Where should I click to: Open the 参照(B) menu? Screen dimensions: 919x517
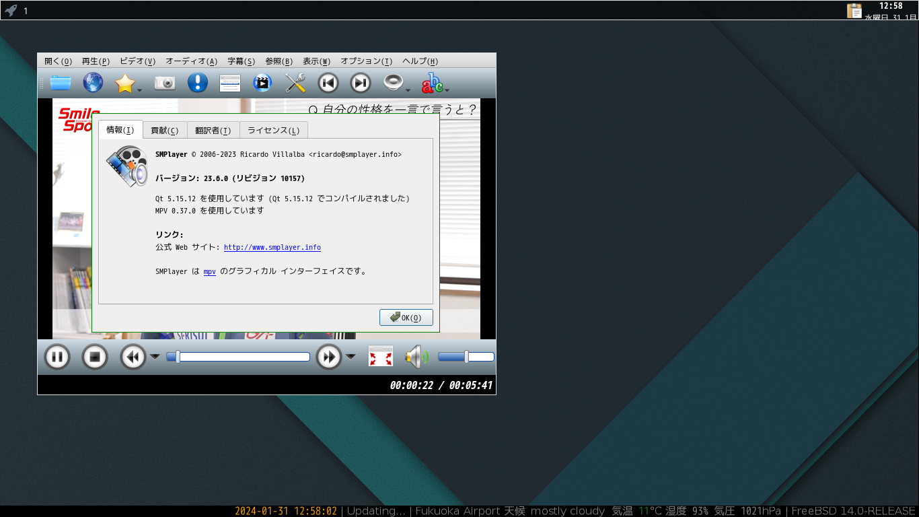(x=279, y=61)
